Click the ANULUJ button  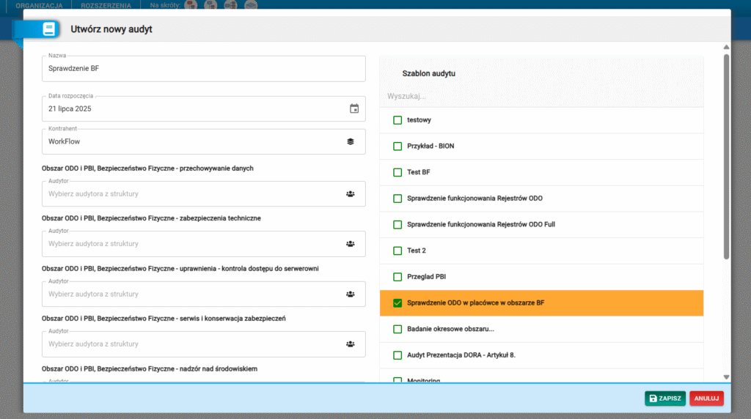point(706,398)
